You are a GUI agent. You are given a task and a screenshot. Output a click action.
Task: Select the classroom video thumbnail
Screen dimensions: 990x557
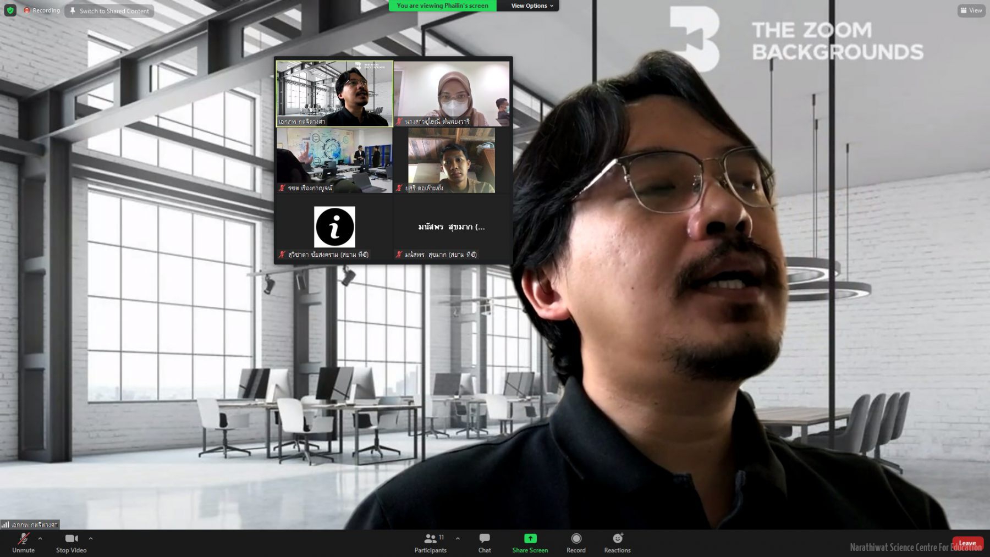click(x=334, y=160)
